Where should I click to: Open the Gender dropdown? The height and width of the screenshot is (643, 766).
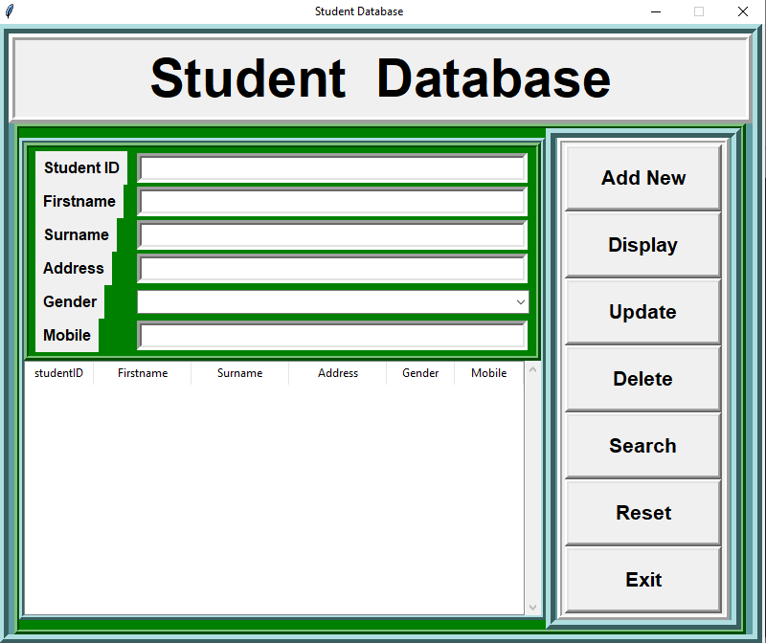[521, 301]
